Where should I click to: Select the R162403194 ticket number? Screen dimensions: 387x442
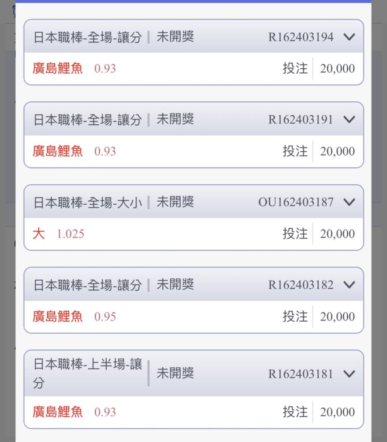click(x=301, y=37)
